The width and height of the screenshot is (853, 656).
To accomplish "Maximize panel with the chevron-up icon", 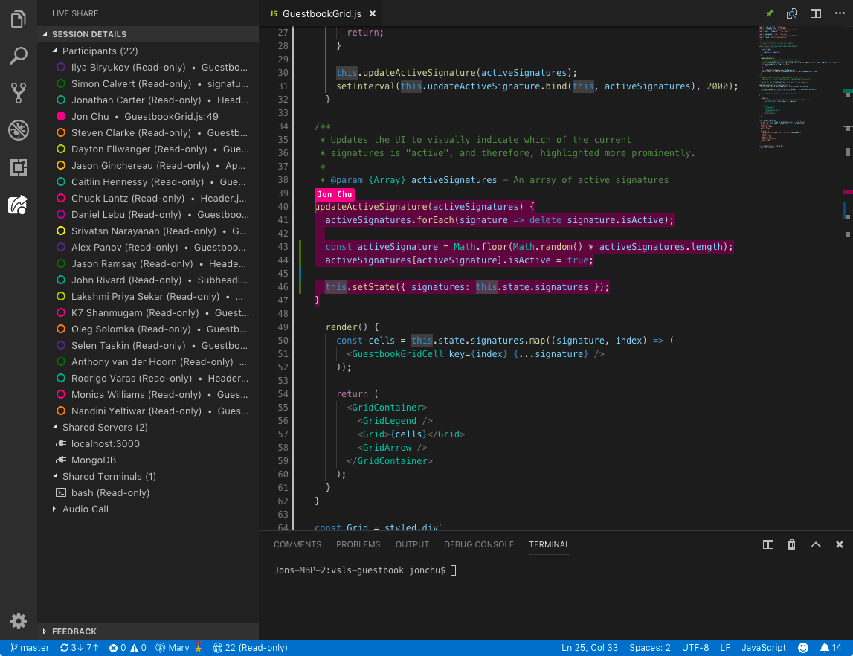I will [815, 544].
